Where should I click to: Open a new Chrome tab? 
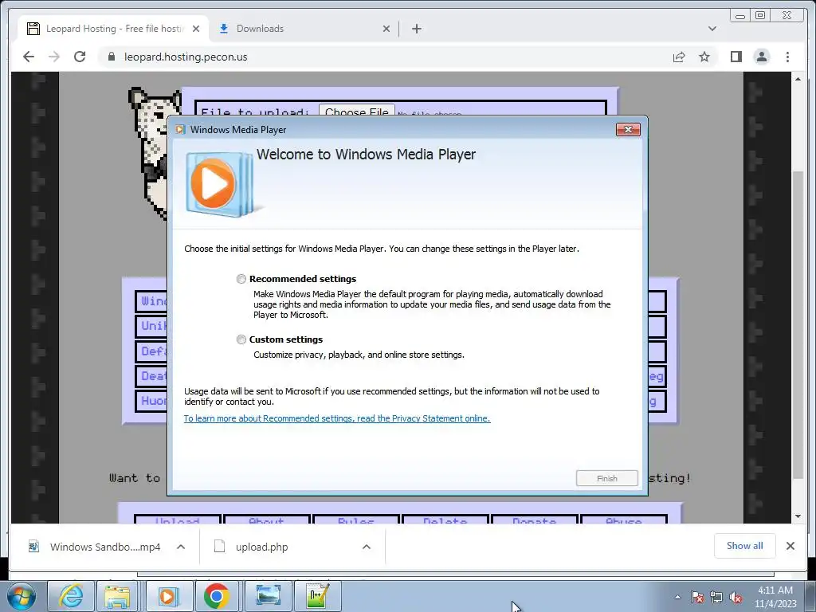point(416,29)
